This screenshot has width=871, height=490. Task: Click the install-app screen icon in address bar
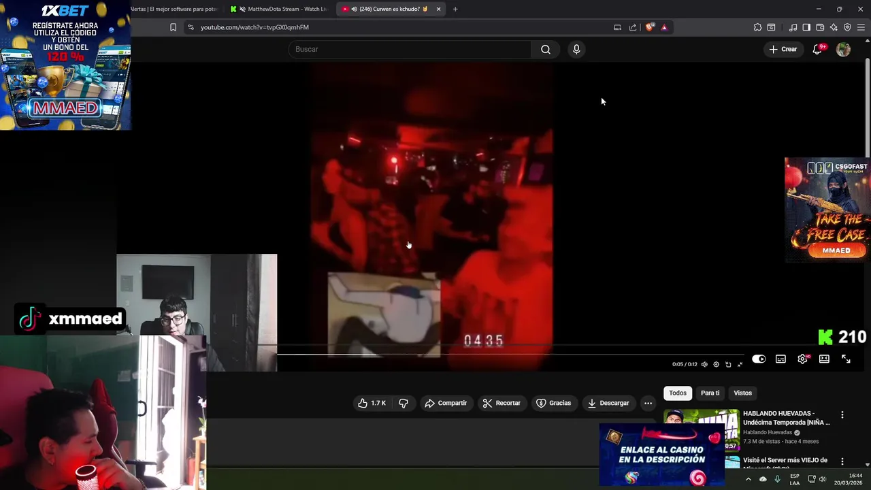pos(617,27)
